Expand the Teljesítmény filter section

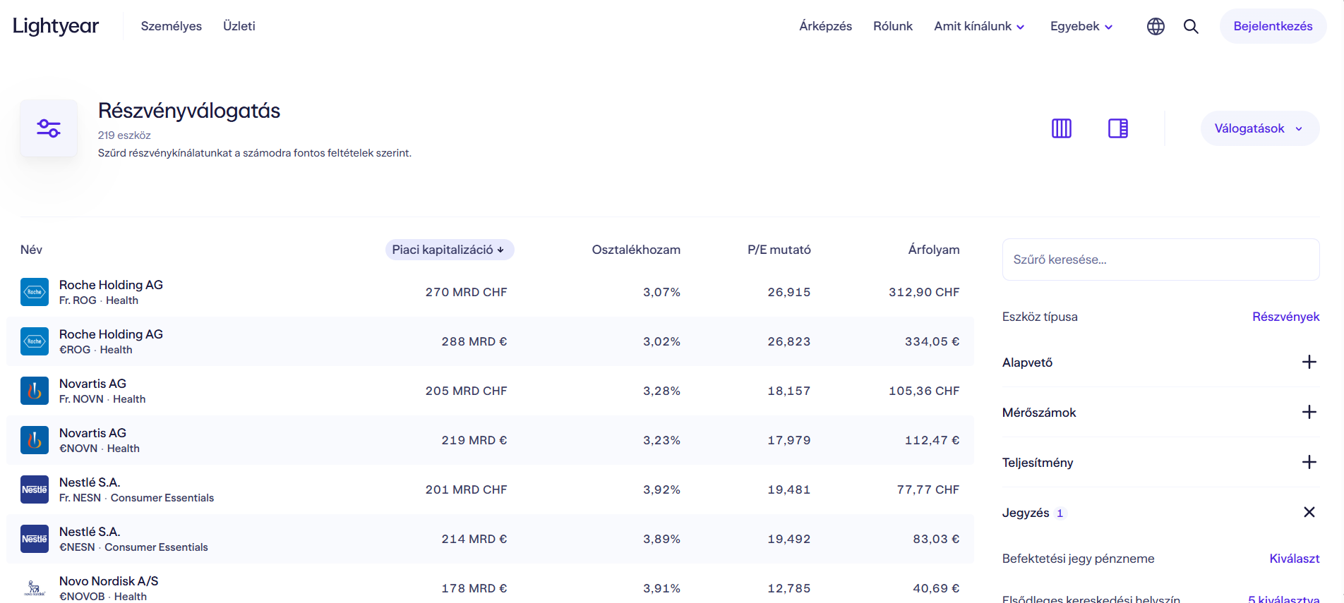coord(1309,463)
